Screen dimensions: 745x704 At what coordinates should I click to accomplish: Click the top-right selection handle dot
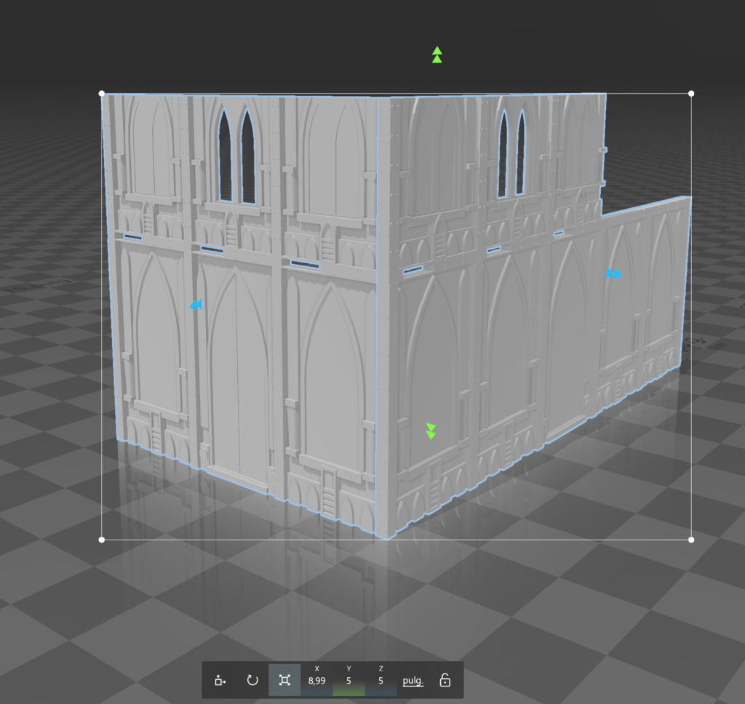690,92
